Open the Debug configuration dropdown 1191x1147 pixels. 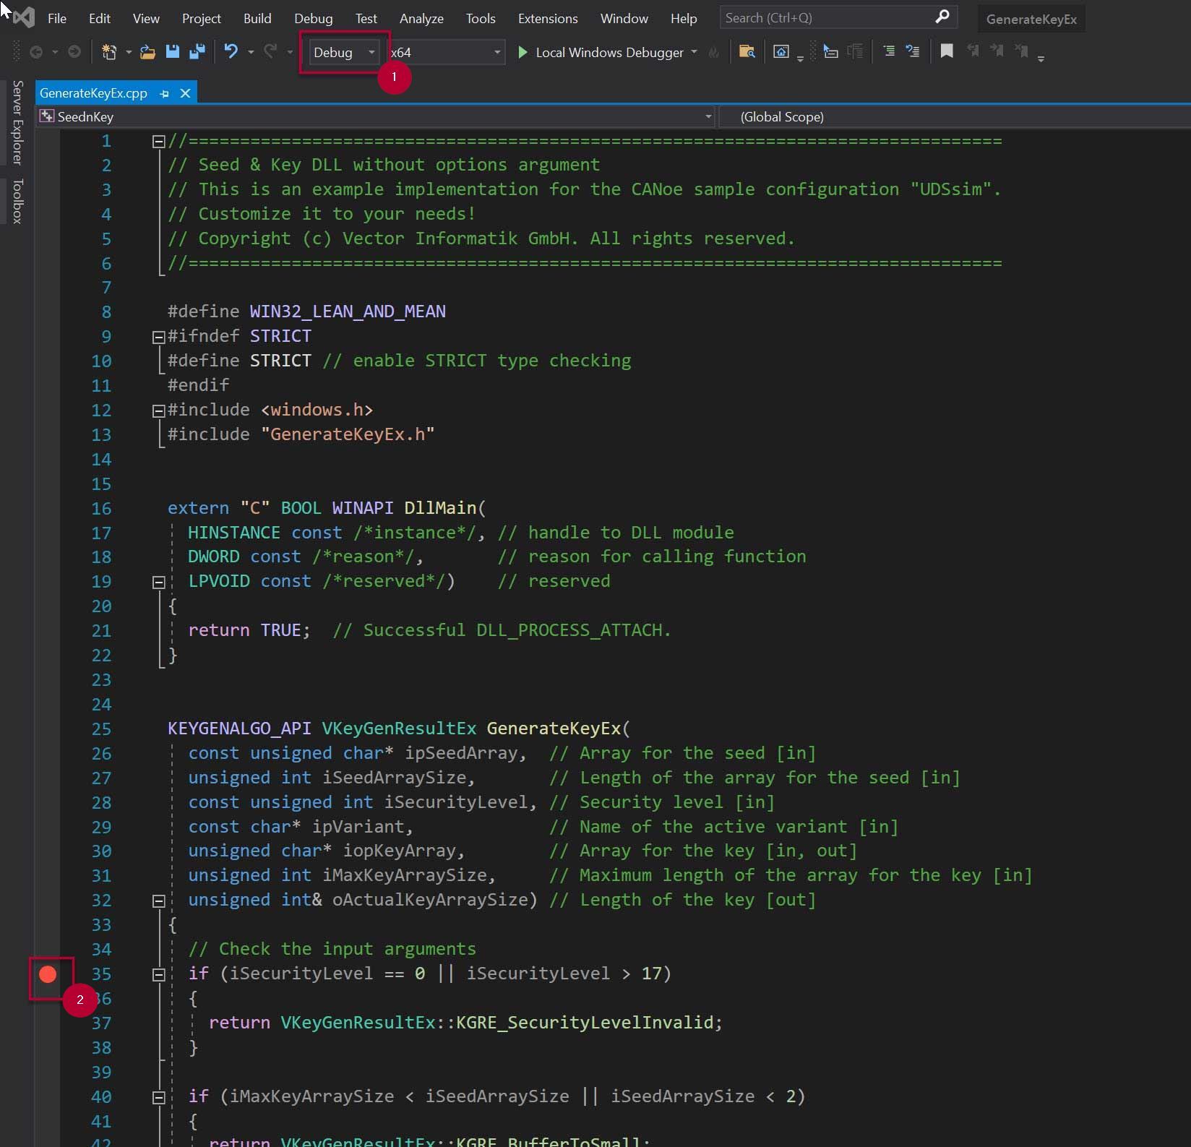[344, 52]
